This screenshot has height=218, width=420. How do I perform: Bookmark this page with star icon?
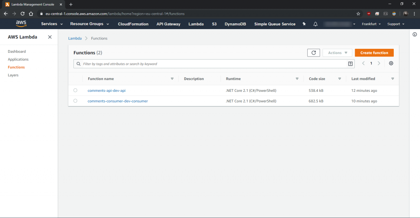tap(358, 14)
